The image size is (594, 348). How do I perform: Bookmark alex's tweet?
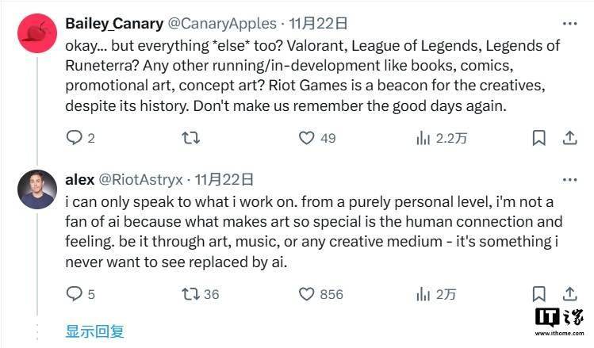(x=539, y=294)
